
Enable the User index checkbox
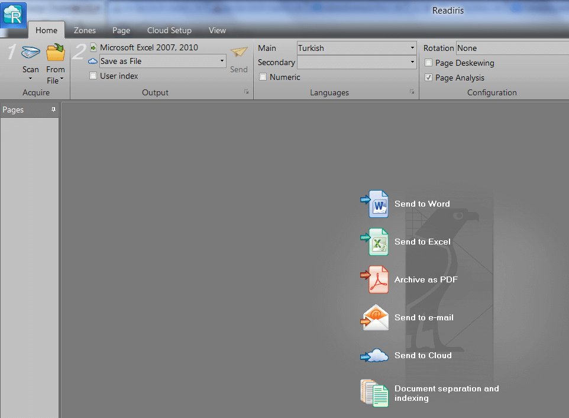click(x=93, y=76)
